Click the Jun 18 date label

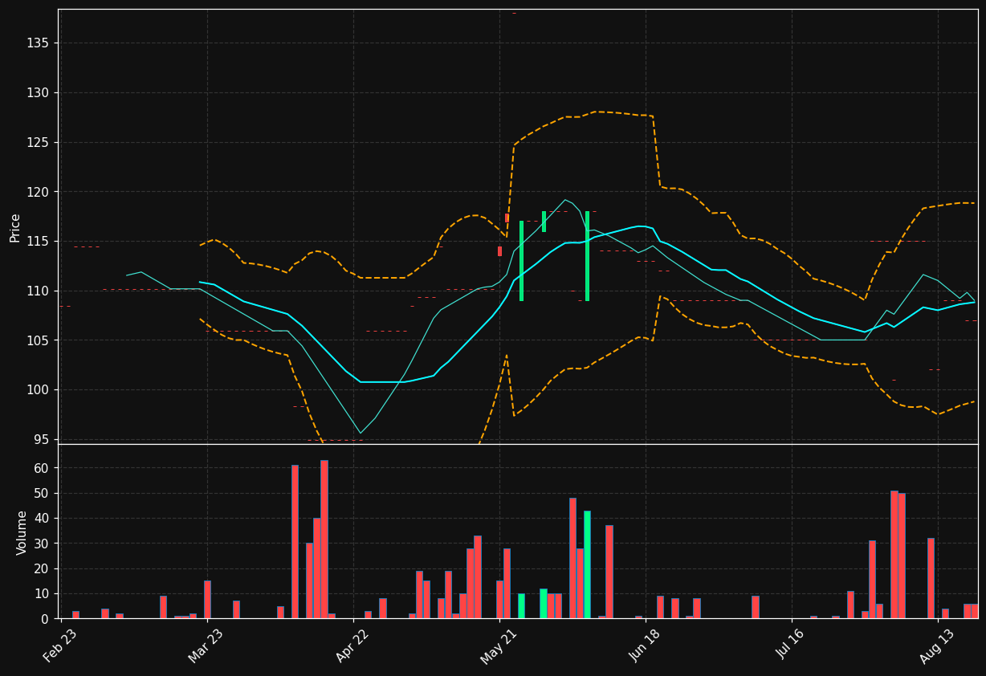645,646
